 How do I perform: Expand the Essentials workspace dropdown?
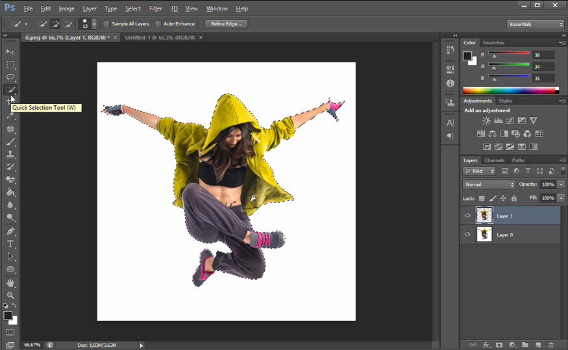pyautogui.click(x=535, y=24)
